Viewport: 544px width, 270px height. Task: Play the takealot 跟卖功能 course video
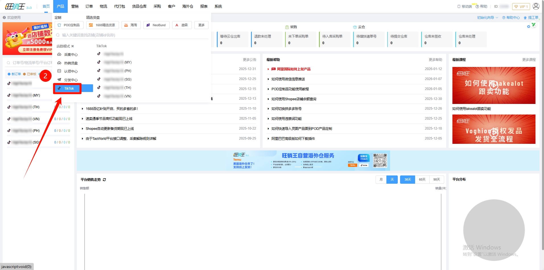coord(494,85)
